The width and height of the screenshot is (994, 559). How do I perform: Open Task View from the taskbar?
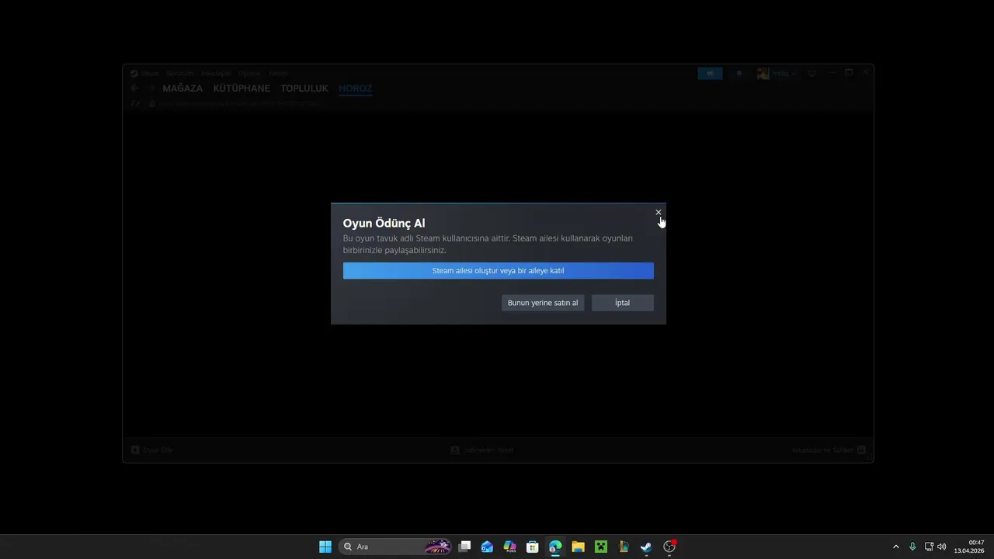pyautogui.click(x=464, y=547)
